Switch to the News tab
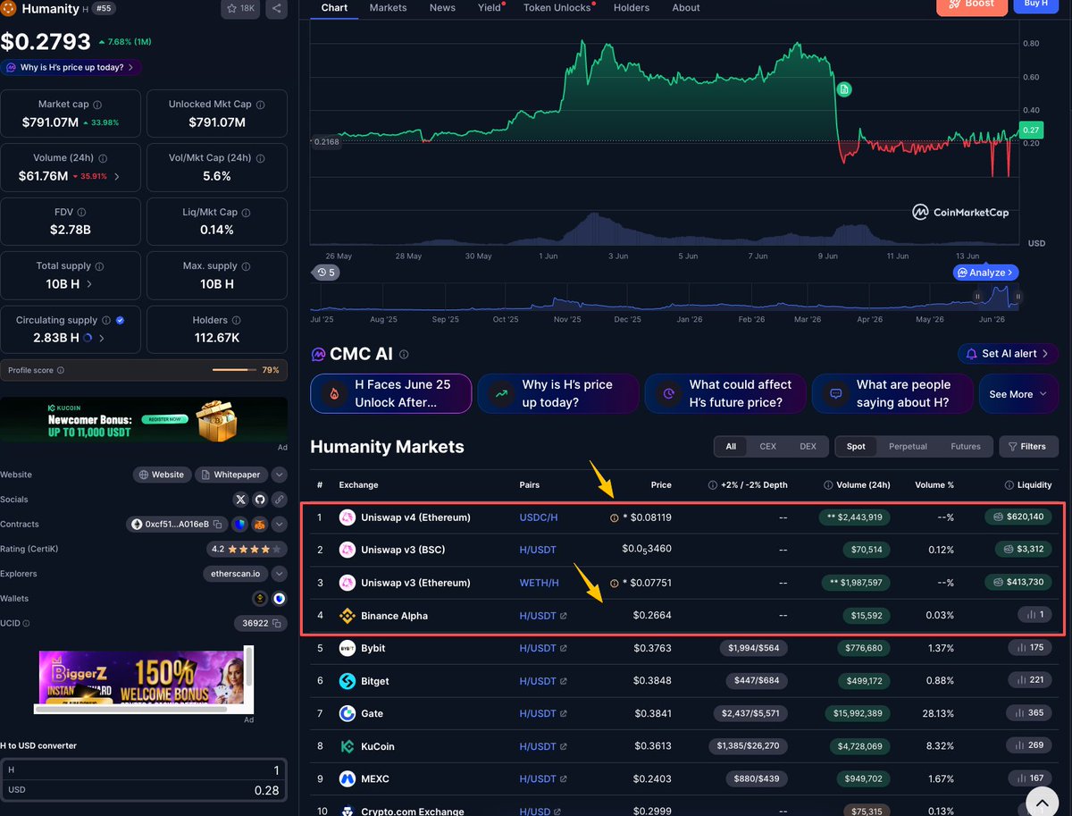 pyautogui.click(x=442, y=7)
